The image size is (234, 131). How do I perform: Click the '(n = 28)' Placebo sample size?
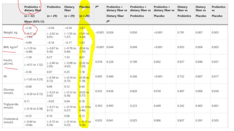pos(84,16)
